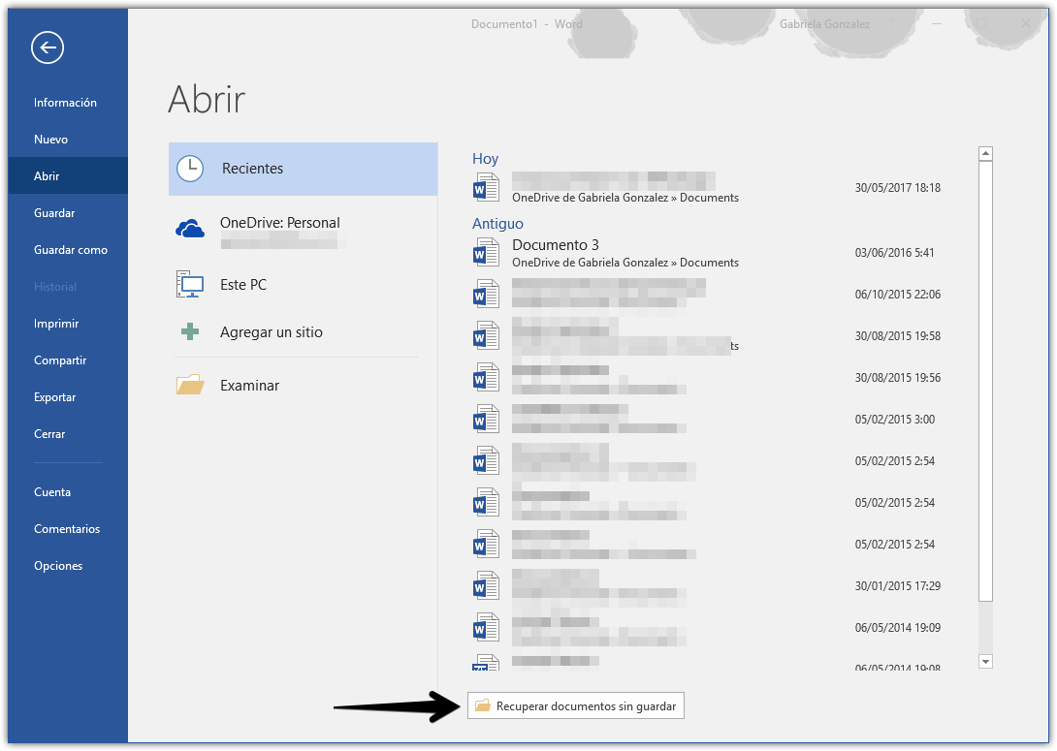Open the Examinar folder icon
The image size is (1057, 751).
(190, 385)
